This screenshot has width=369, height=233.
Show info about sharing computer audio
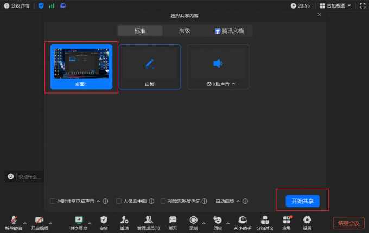click(105, 201)
